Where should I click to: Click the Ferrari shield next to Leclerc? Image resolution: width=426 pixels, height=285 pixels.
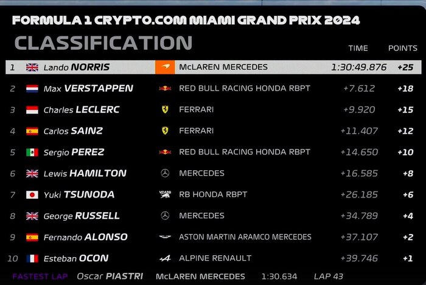[164, 110]
